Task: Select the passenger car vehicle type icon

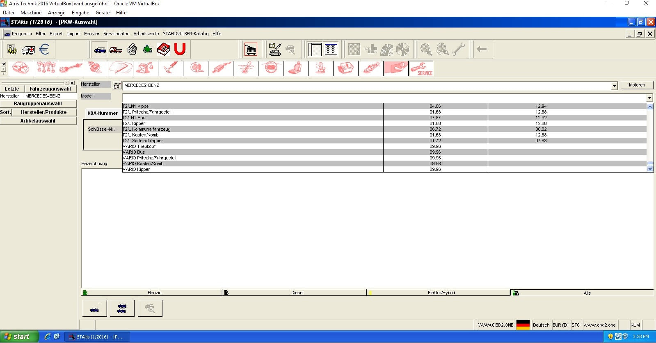Action: pyautogui.click(x=100, y=50)
